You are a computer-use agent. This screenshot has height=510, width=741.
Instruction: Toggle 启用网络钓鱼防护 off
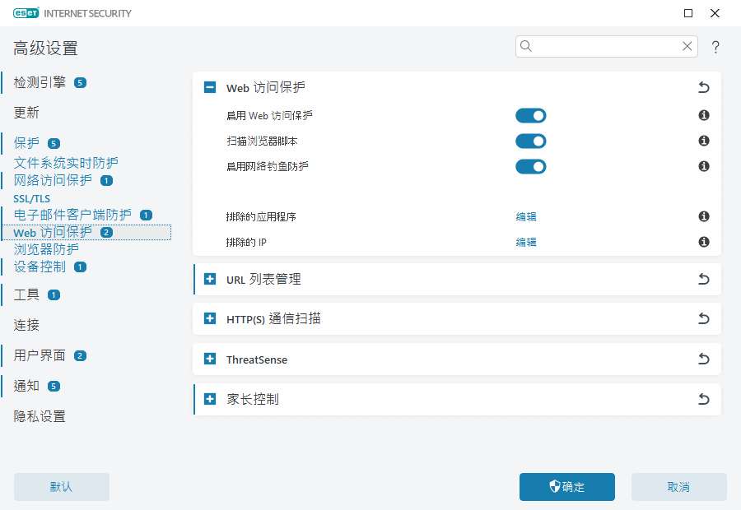click(530, 166)
